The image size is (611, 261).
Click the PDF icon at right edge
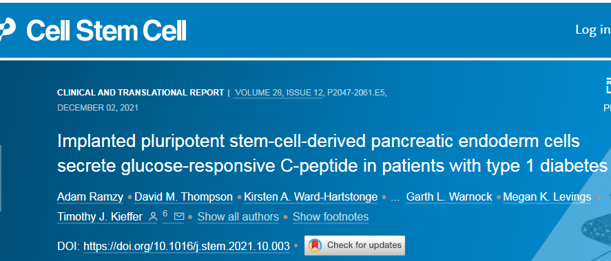pyautogui.click(x=608, y=87)
